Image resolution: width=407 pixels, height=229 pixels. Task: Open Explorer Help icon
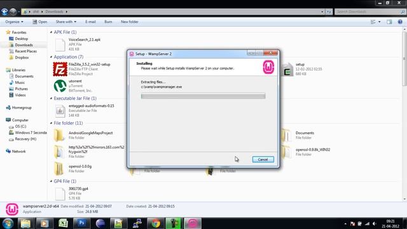coord(400,22)
